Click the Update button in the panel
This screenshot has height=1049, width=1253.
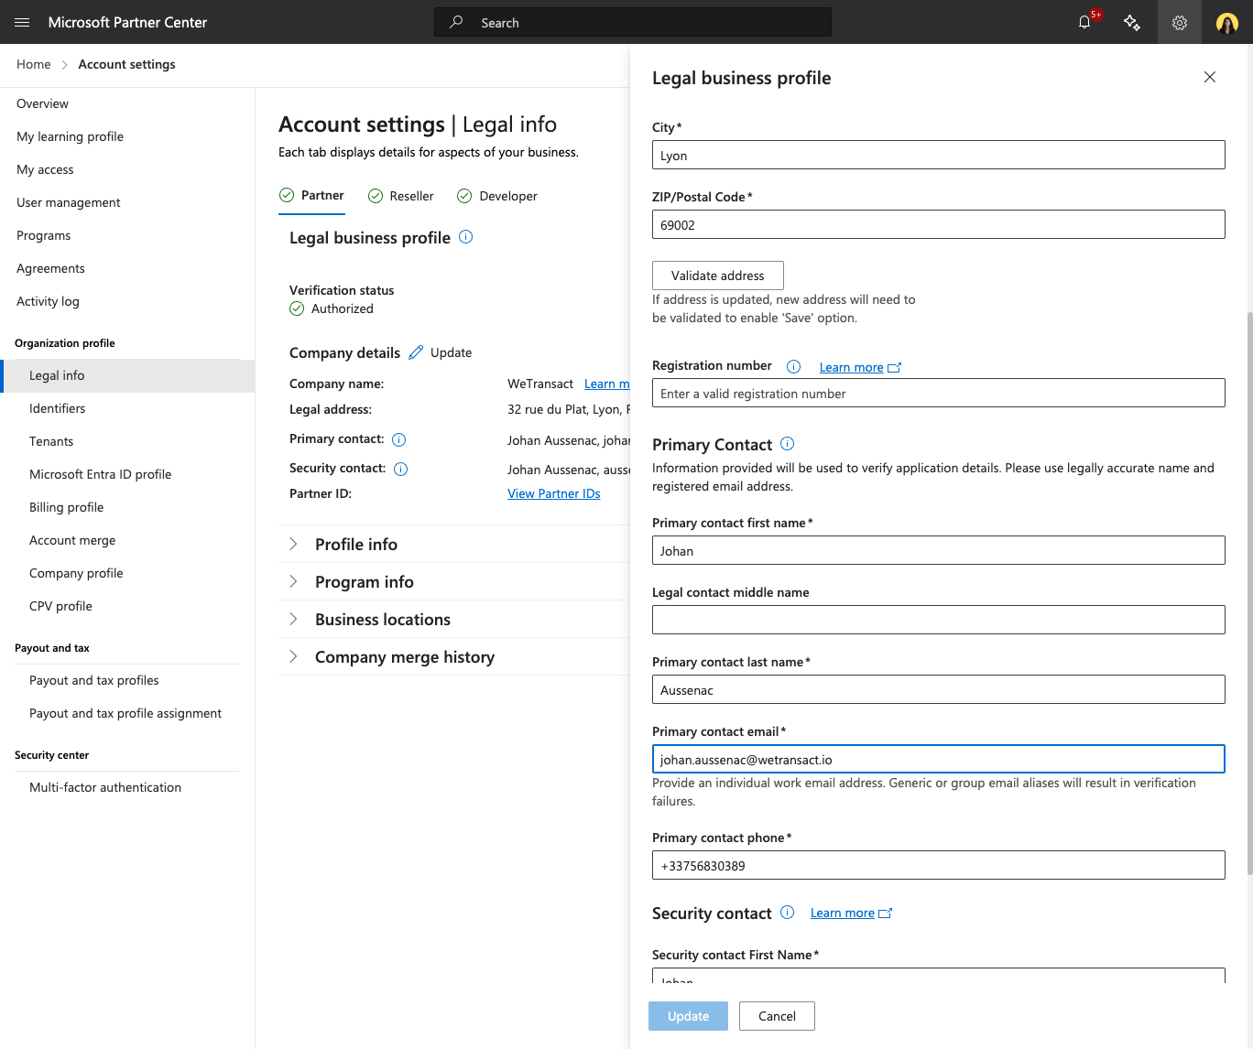point(688,1016)
